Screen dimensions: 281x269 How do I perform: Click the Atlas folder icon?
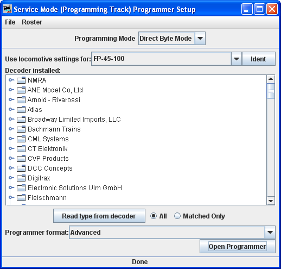[x=21, y=109]
